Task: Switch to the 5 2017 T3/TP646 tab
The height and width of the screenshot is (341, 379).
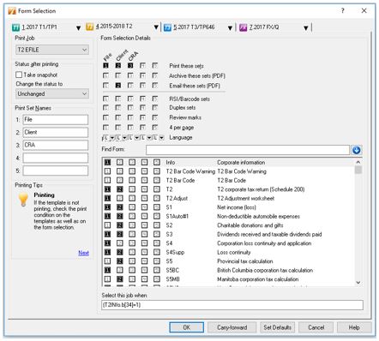Action: tap(194, 27)
